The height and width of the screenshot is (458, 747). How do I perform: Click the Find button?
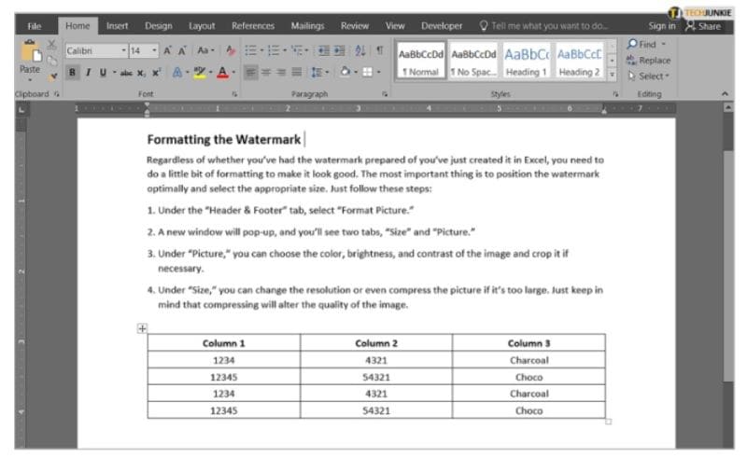642,44
